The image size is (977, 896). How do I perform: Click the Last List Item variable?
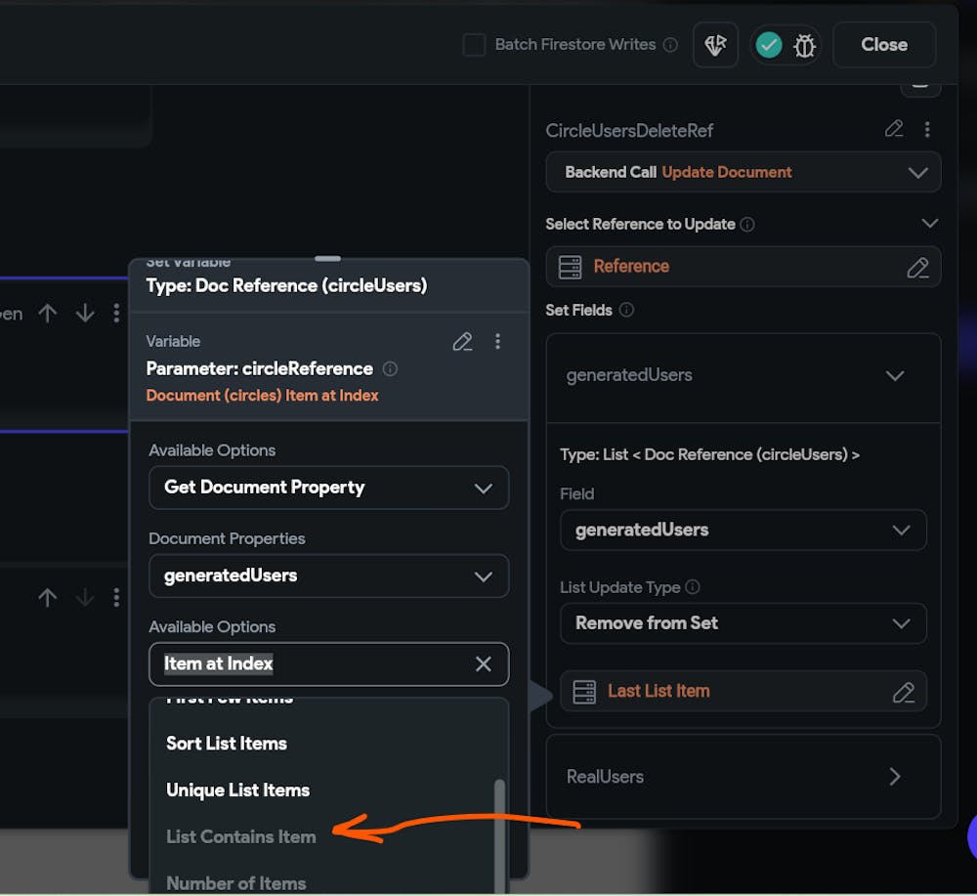pyautogui.click(x=658, y=691)
